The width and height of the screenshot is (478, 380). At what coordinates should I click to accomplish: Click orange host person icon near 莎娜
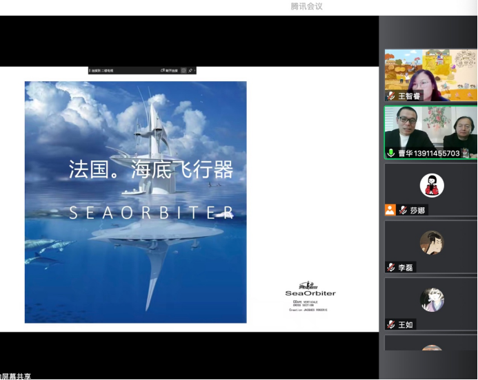click(390, 210)
